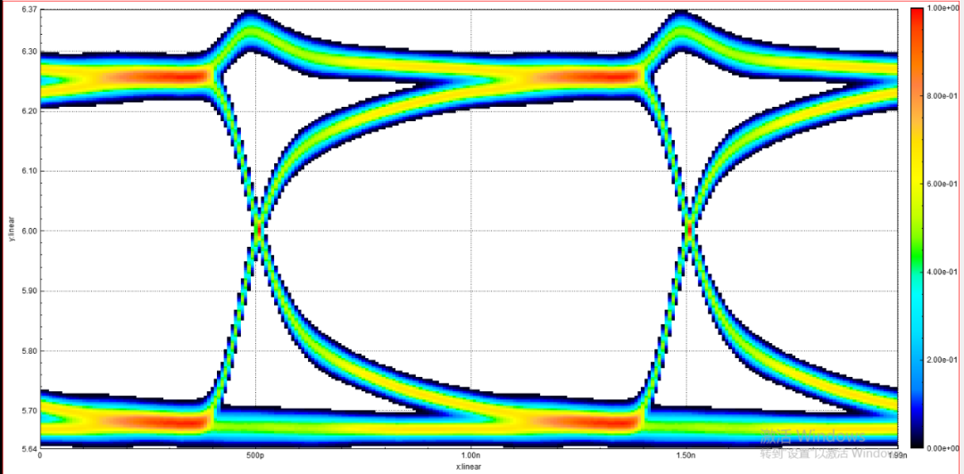Screen dimensions: 964x474
Task: Click the color scale bar legend
Action: click(x=917, y=228)
